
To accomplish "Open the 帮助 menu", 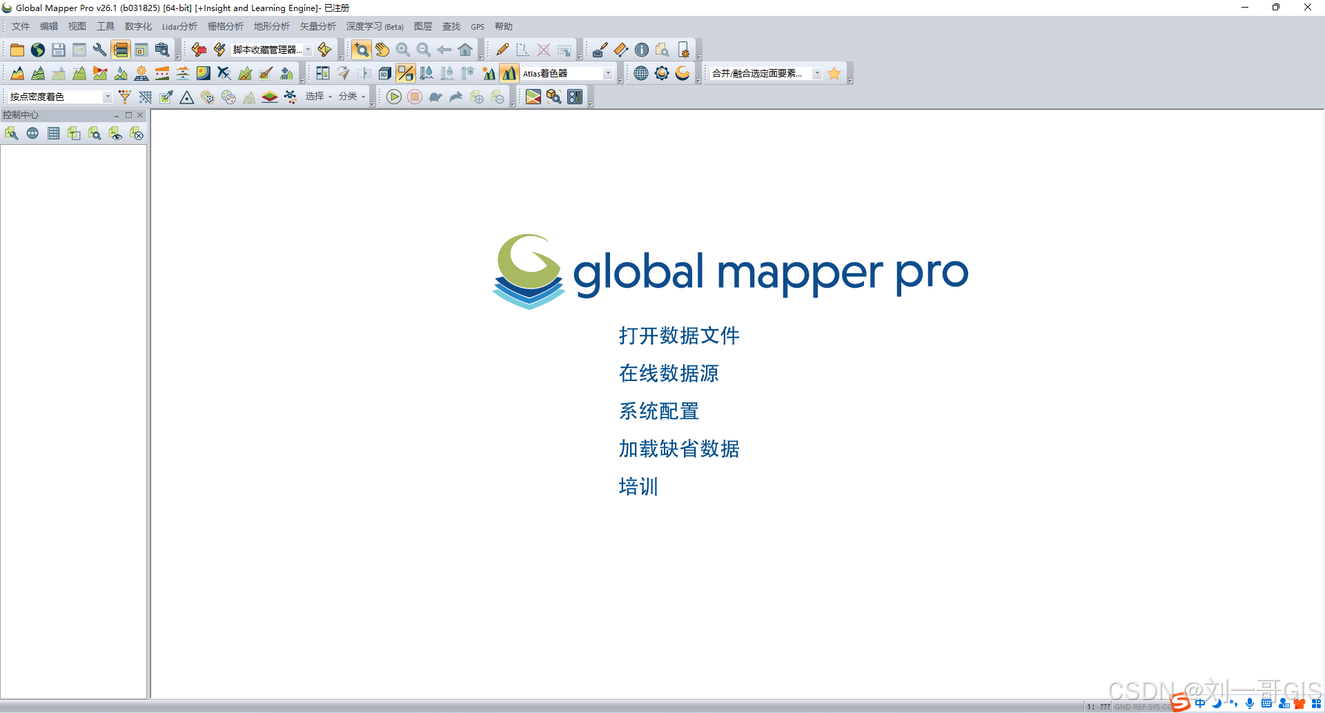I will point(504,26).
